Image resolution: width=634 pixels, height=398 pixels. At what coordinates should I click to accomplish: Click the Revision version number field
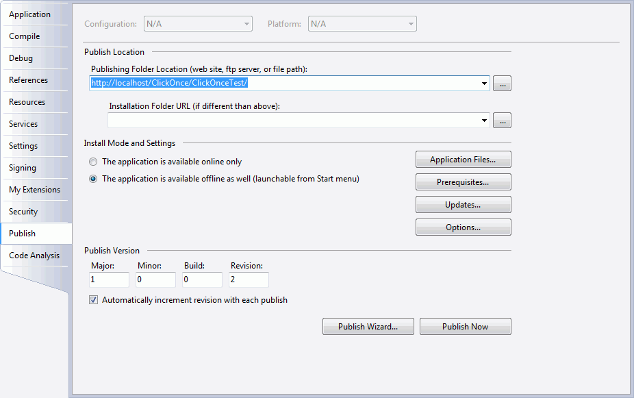(x=249, y=279)
